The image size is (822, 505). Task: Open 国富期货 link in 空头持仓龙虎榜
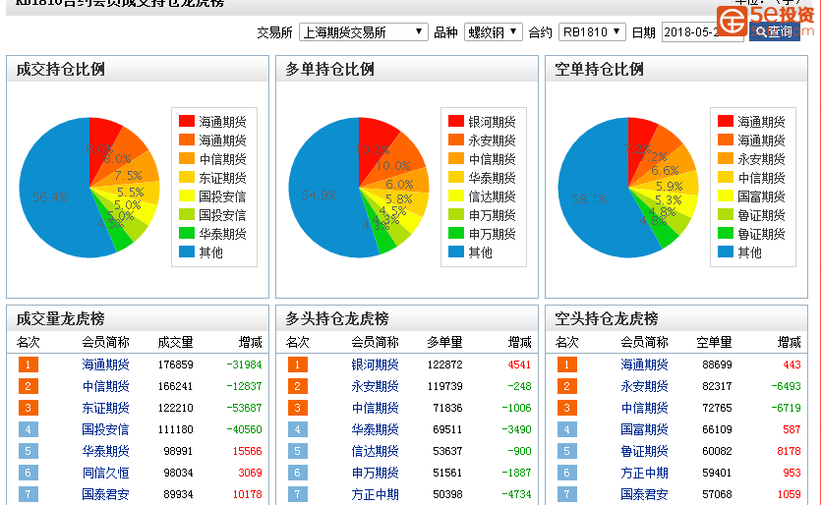[644, 429]
